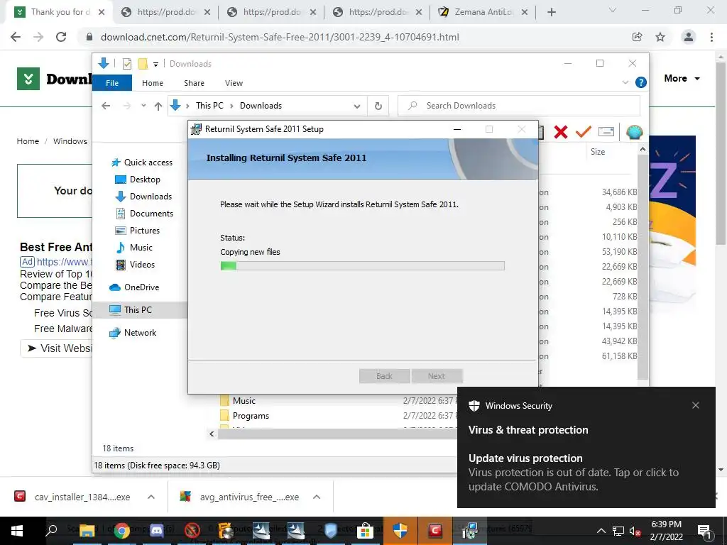Open the Chrome profile avatar
The width and height of the screenshot is (727, 545).
click(689, 37)
